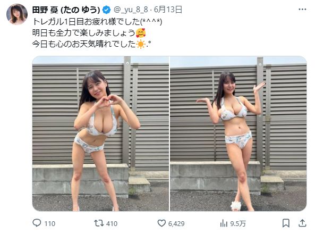Screen dimensions: 315x234
Task: Click the 6,429 likes count
Action: click(x=176, y=223)
